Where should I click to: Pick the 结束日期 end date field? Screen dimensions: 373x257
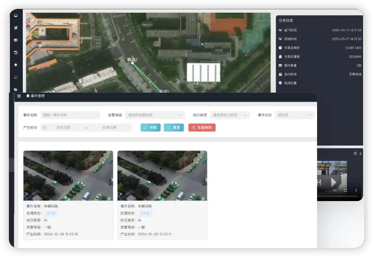coord(109,127)
